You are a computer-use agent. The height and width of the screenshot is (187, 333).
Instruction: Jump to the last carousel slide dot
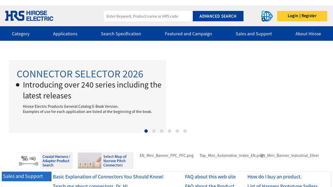click(x=185, y=131)
